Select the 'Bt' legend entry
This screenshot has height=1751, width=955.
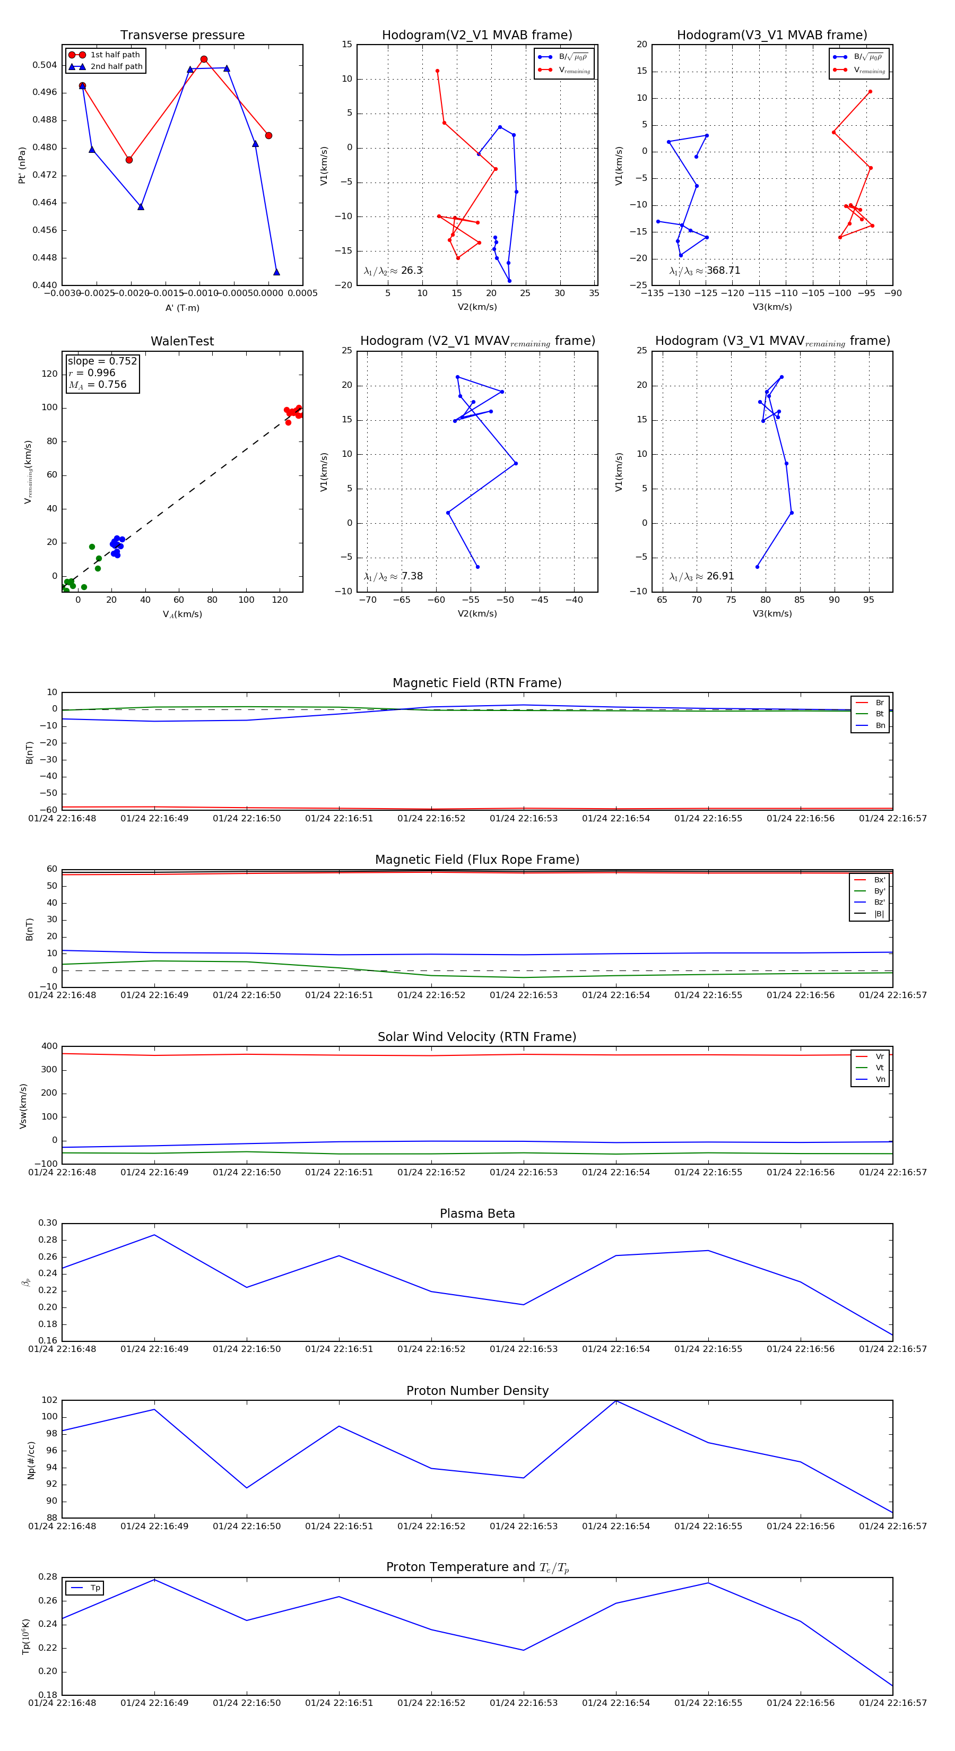[x=870, y=714]
